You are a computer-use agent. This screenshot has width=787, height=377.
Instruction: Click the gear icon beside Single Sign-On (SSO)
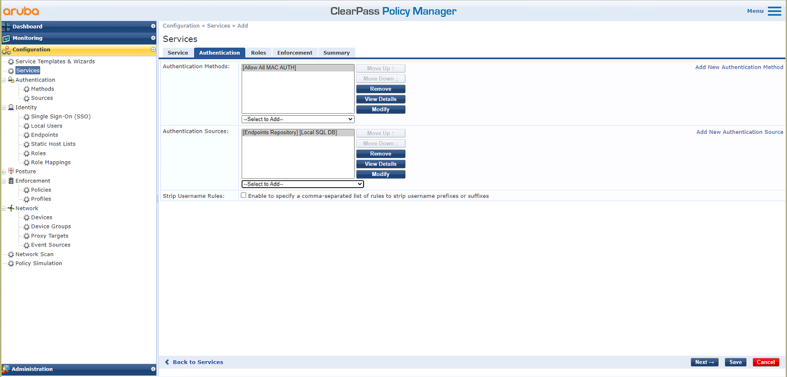tap(26, 116)
